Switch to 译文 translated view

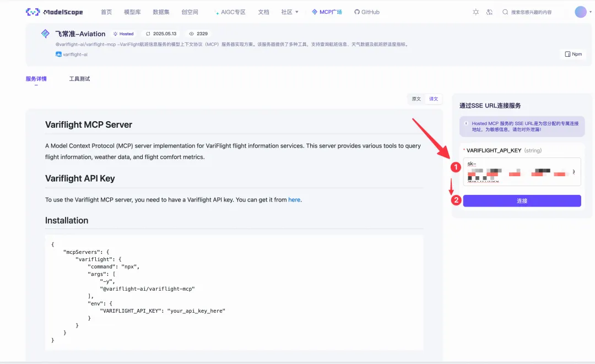pos(434,99)
